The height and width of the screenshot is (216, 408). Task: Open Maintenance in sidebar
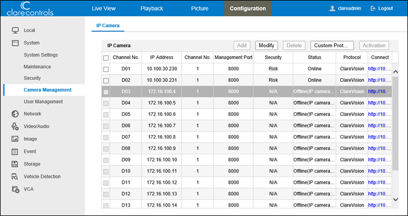click(x=37, y=67)
